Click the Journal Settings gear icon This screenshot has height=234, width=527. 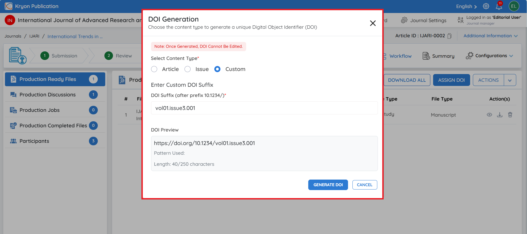click(404, 20)
